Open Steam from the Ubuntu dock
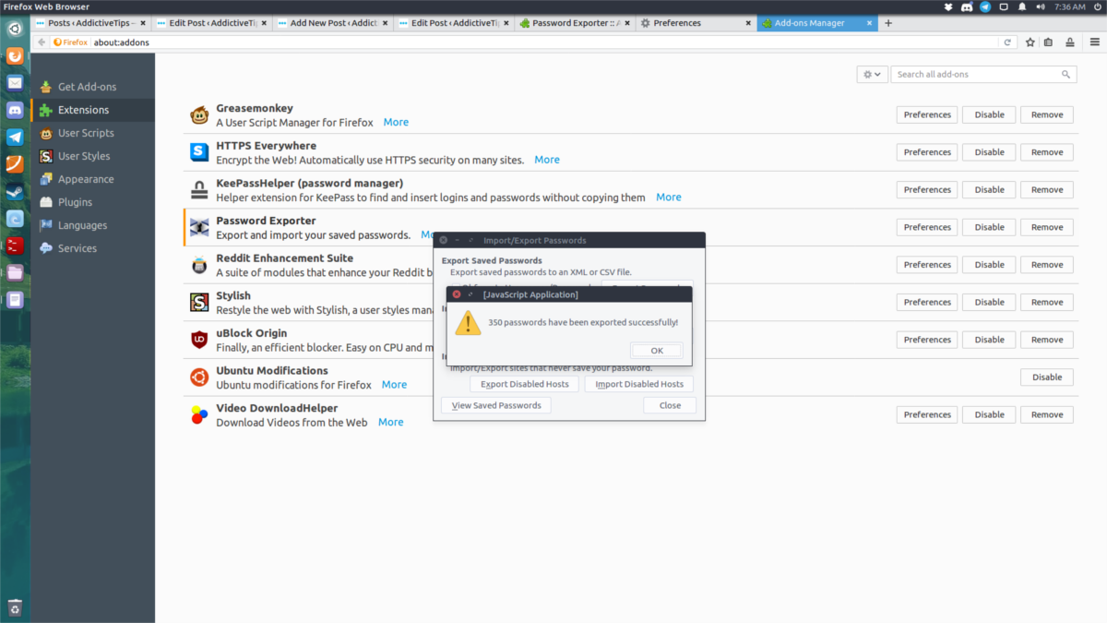Viewport: 1107px width, 623px height. click(15, 192)
